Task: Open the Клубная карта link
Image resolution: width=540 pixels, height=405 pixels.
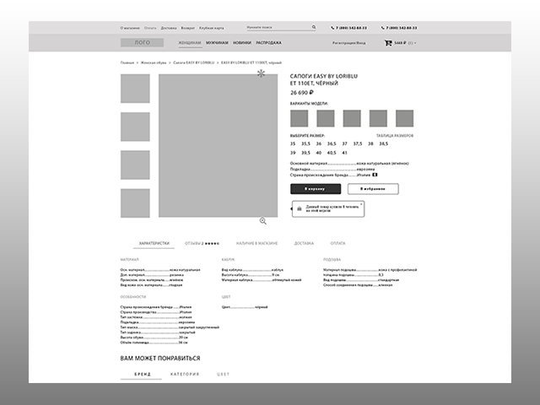Action: tap(212, 28)
